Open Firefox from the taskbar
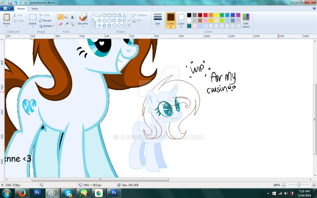Screen dimensions: 317x198 pos(22,193)
